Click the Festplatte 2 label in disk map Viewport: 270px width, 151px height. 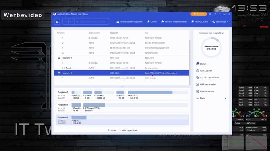[x=63, y=117]
